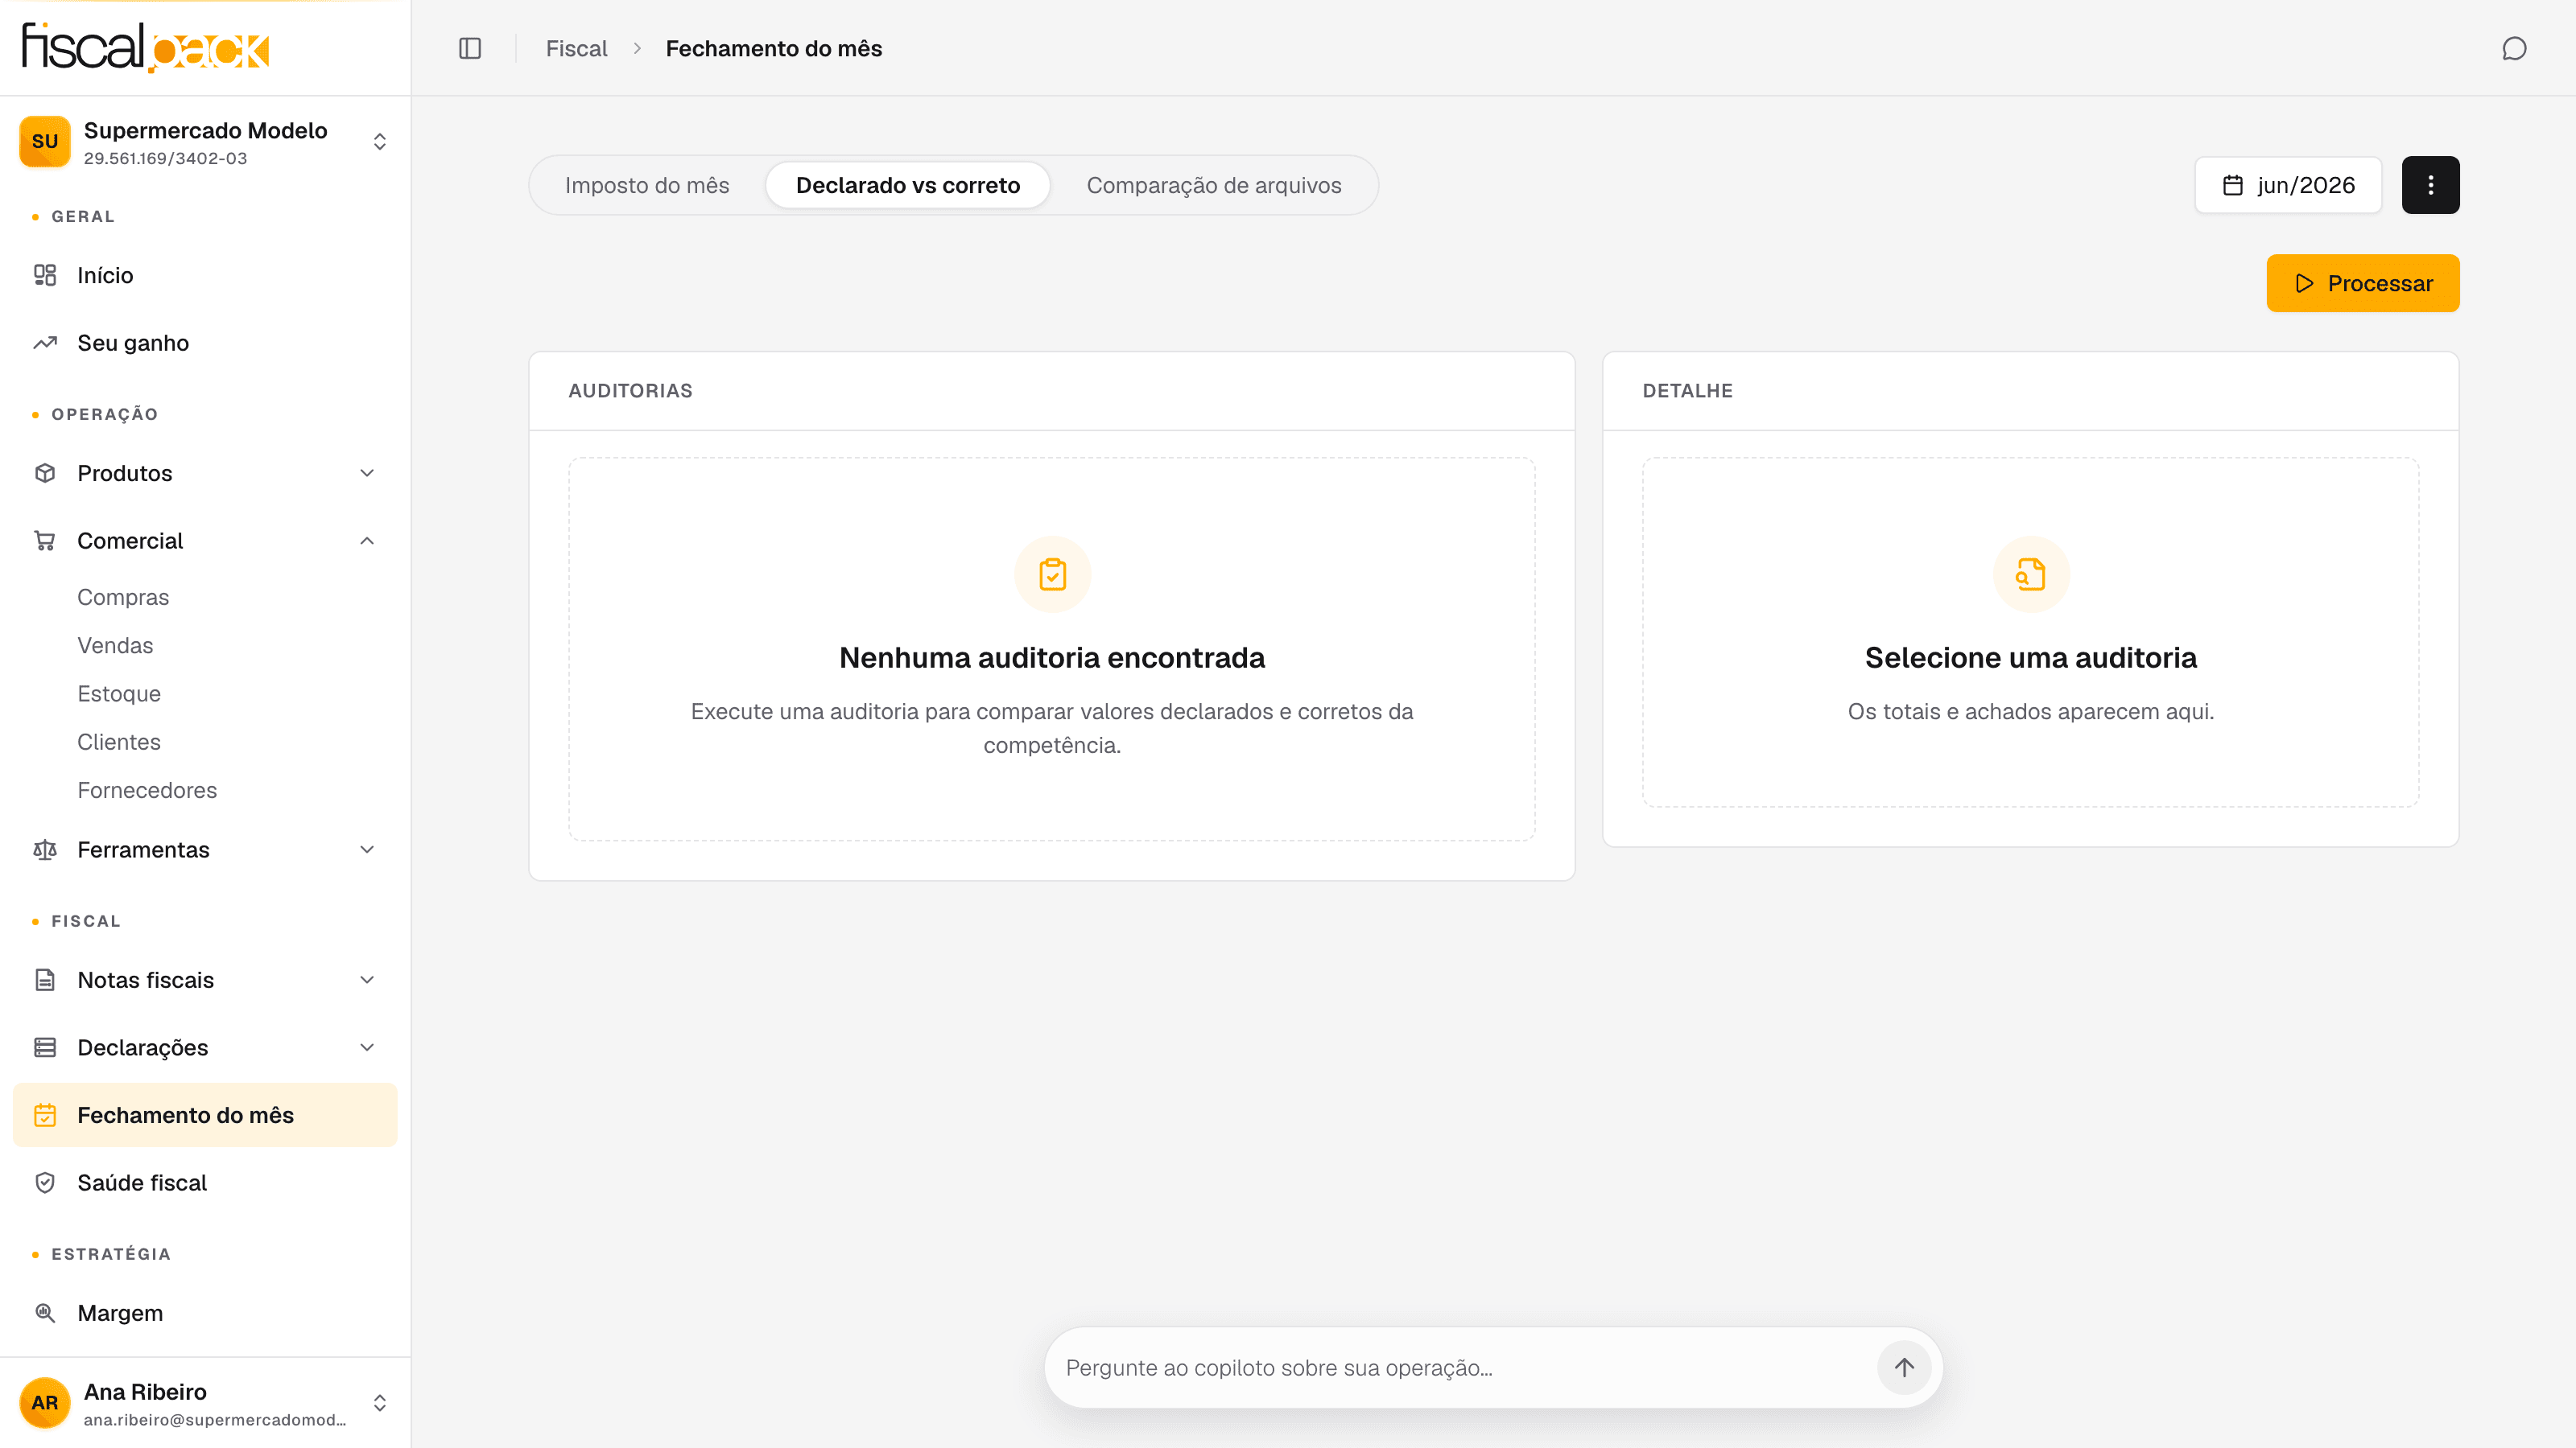Viewport: 2576px width, 1448px height.
Task: Switch to Comparação de arquivos tab
Action: click(x=1214, y=185)
